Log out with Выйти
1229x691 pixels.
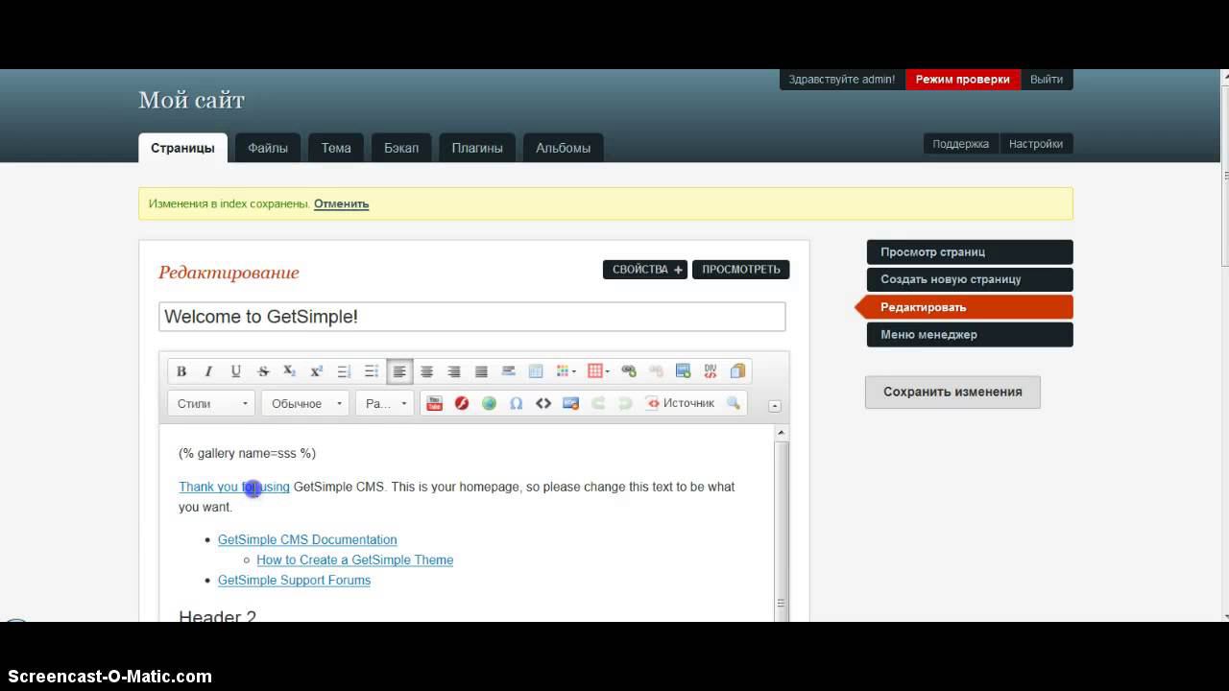click(1047, 80)
